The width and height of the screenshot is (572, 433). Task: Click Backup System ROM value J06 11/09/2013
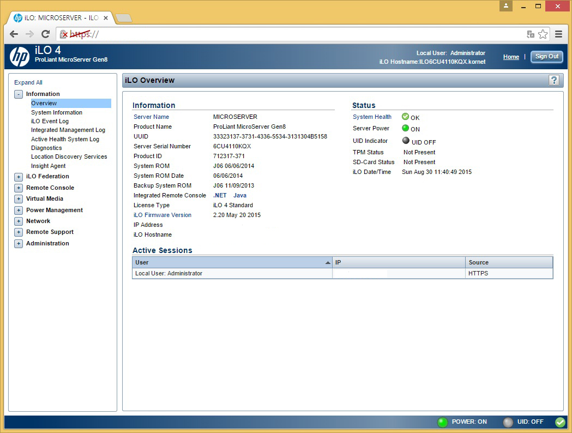[x=233, y=185]
